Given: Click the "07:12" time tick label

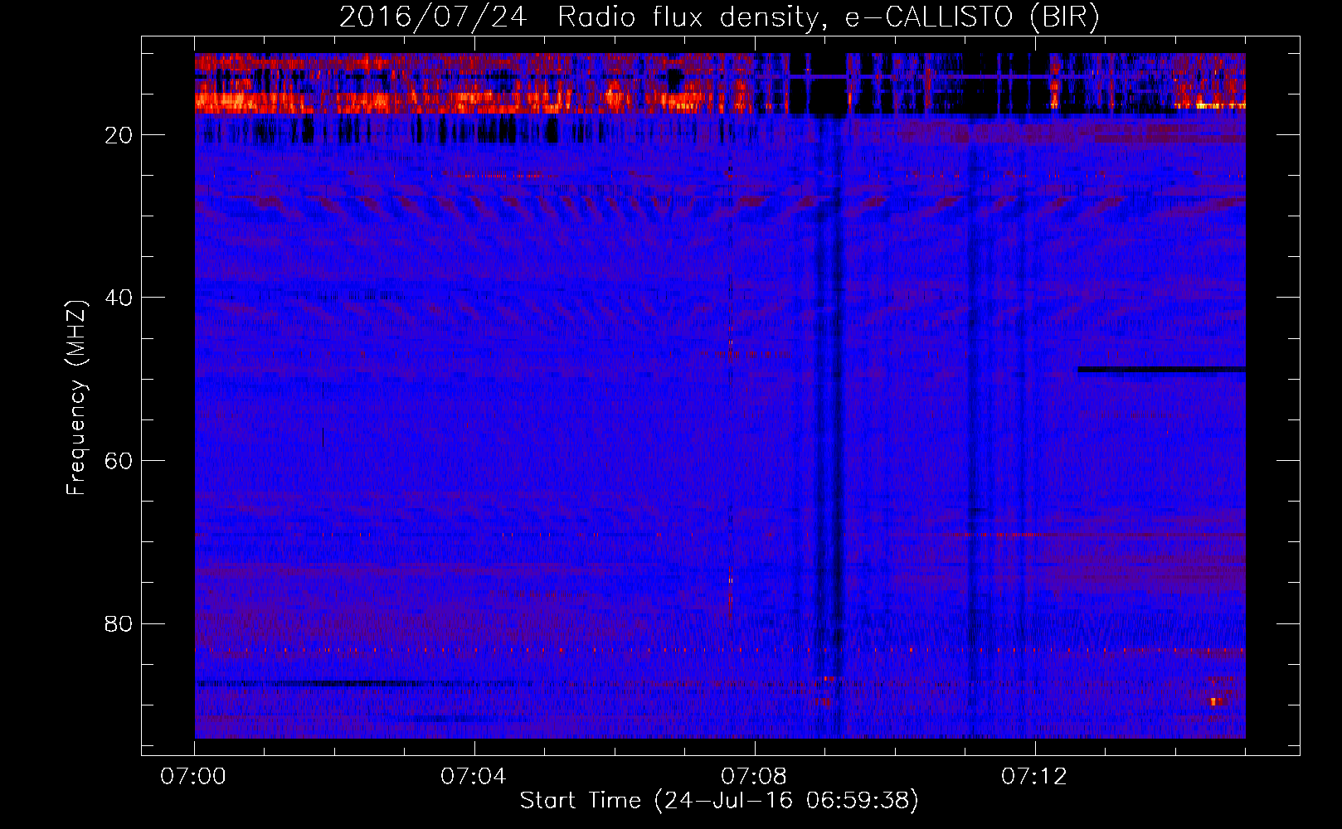Looking at the screenshot, I should 1034,777.
